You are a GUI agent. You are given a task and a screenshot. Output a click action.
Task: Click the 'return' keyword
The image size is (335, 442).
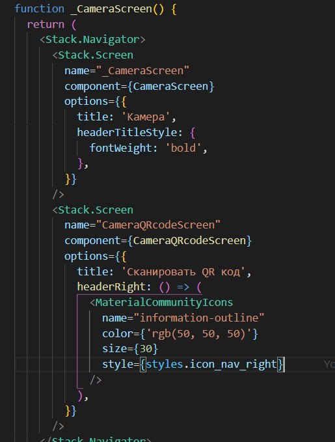pyautogui.click(x=46, y=25)
